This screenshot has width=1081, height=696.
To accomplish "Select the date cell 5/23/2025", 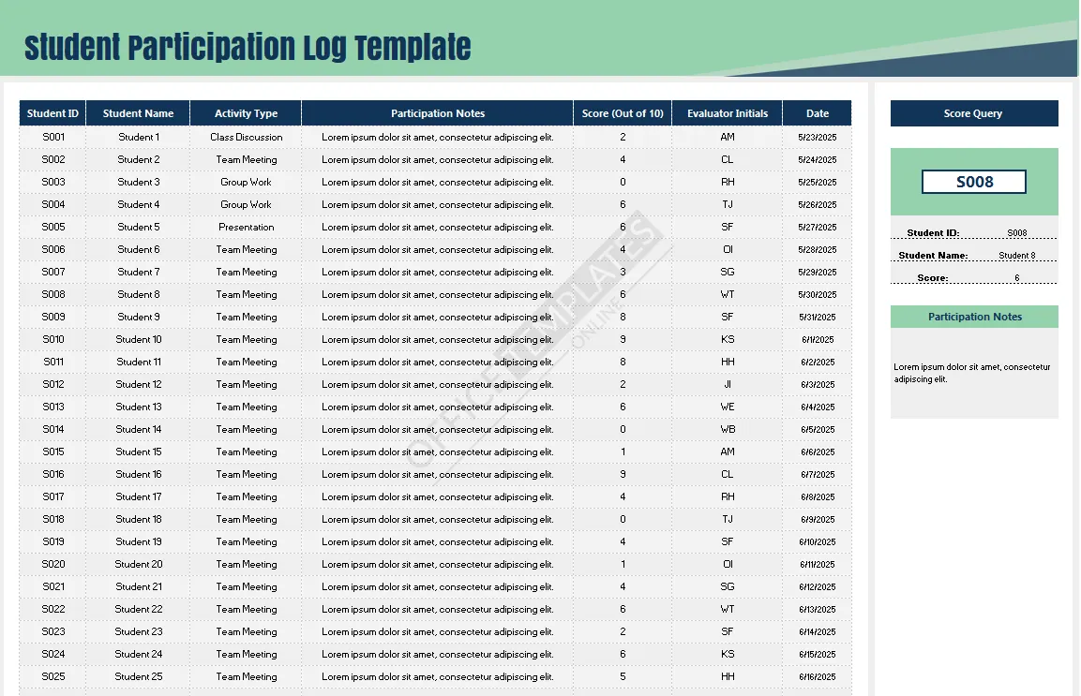I will pos(818,137).
